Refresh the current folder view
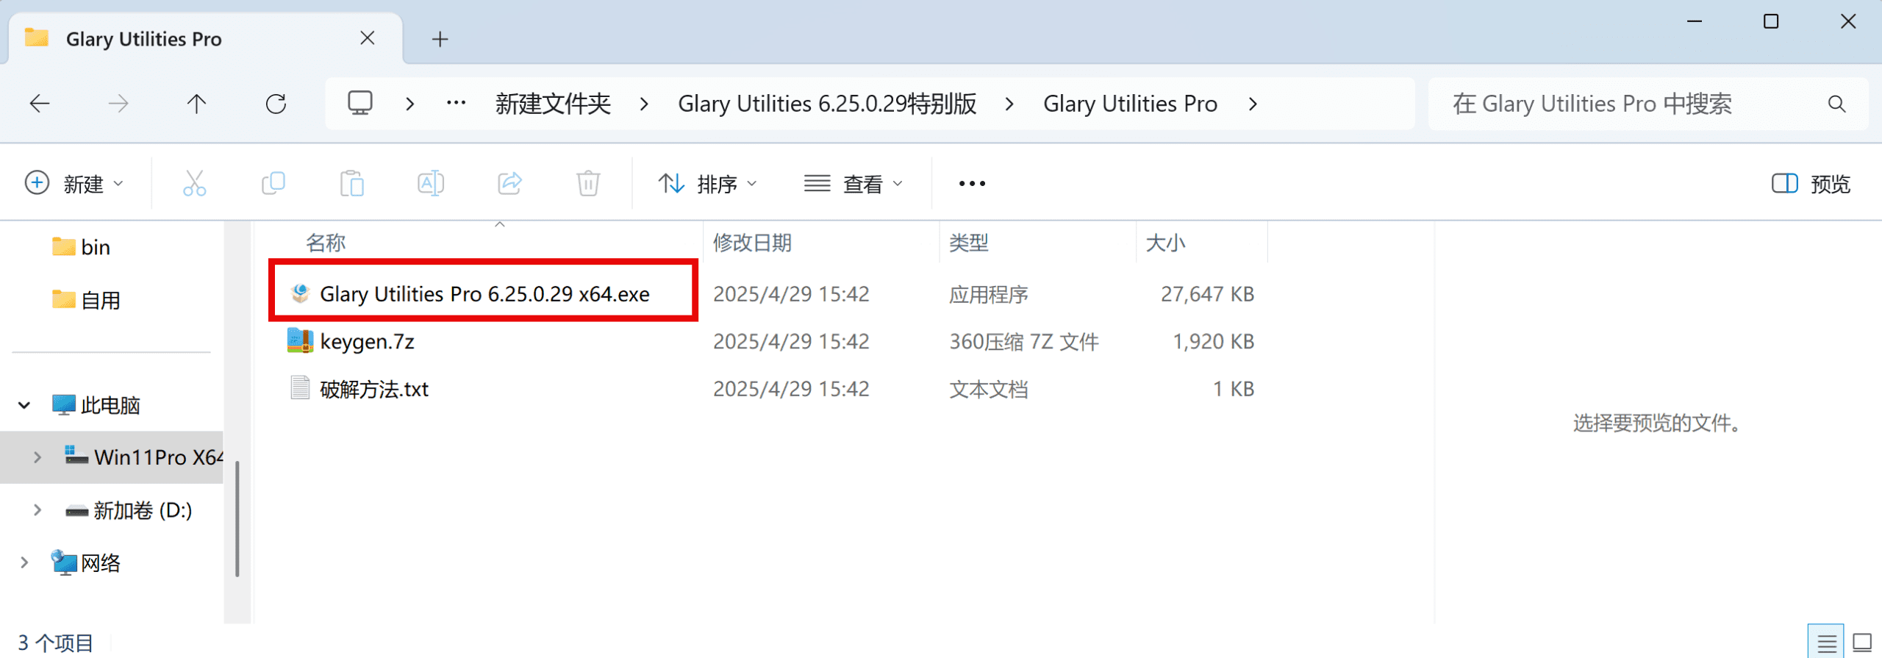This screenshot has height=658, width=1882. 276,104
